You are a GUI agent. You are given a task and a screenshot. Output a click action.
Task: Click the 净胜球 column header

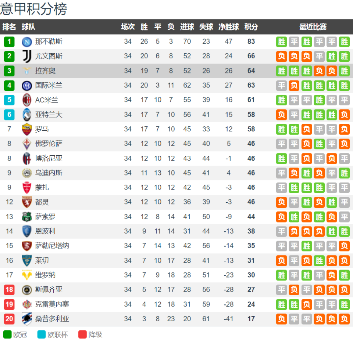[229, 27]
